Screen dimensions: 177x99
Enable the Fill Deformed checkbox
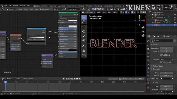[x=161, y=62]
